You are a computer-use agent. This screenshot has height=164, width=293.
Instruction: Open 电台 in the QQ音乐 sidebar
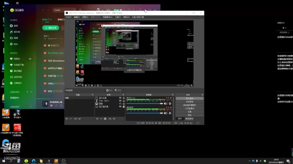click(x=14, y=44)
